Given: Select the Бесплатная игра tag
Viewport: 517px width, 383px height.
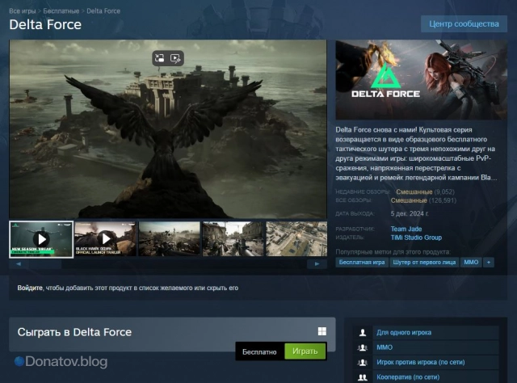Looking at the screenshot, I should coord(362,263).
